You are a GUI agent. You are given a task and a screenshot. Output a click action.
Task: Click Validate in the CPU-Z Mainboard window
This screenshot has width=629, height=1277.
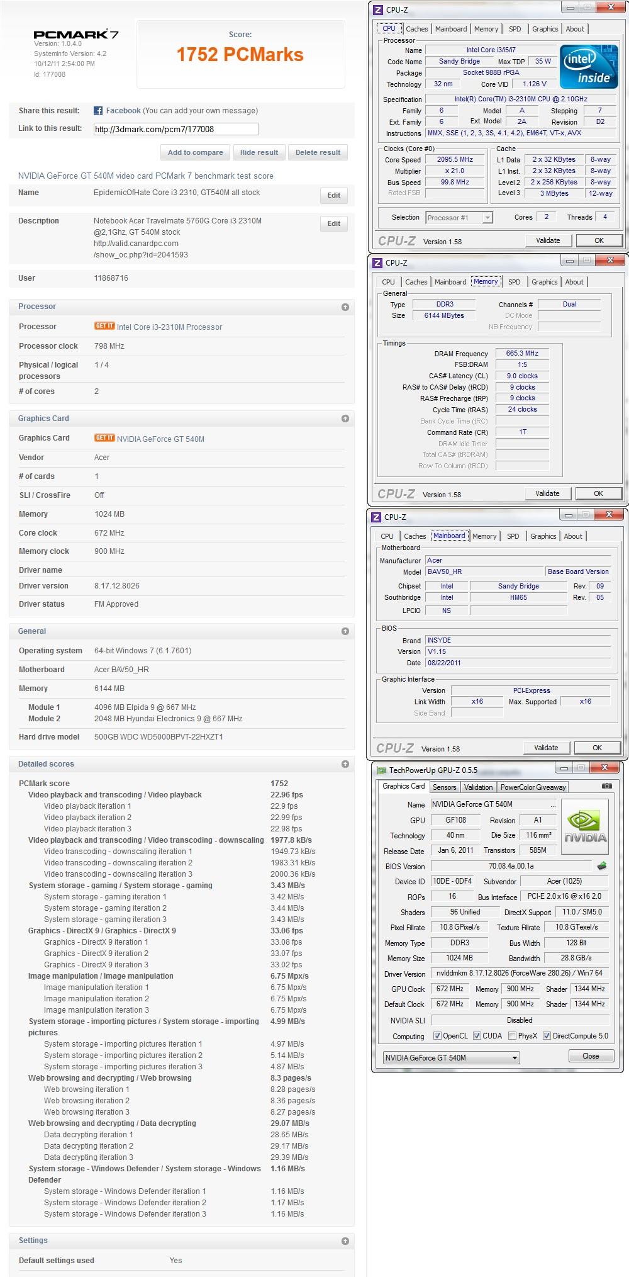pyautogui.click(x=546, y=748)
